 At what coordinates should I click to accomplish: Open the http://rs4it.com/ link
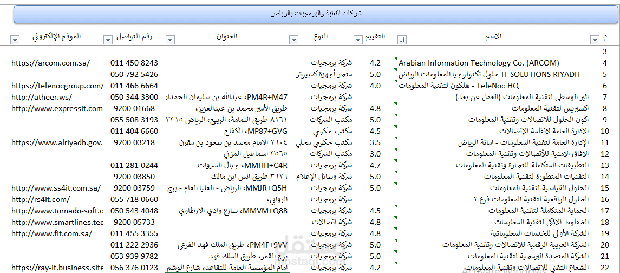coord(40,200)
